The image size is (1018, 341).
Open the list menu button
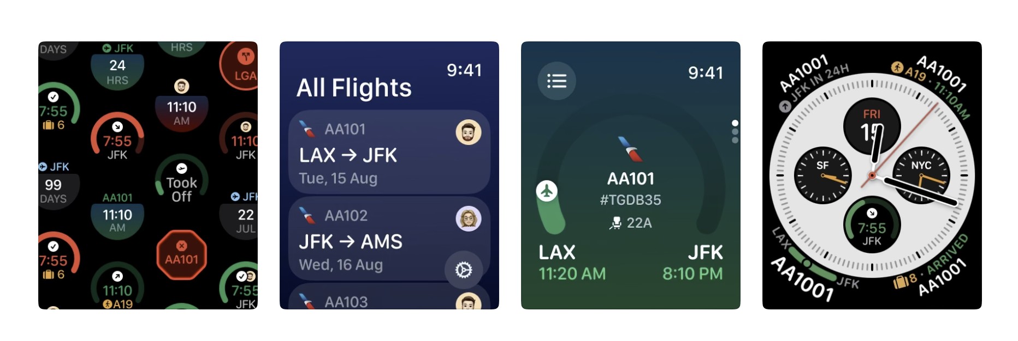[x=557, y=82]
